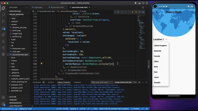Open airplane_pm.png in explorer

(19, 27)
